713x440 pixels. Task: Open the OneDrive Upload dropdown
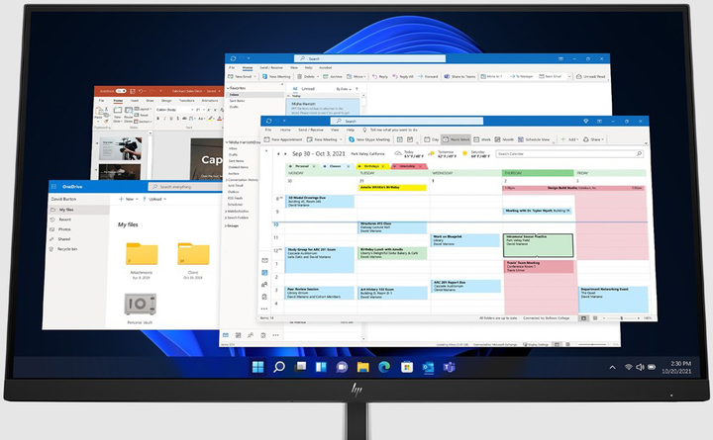(x=154, y=200)
